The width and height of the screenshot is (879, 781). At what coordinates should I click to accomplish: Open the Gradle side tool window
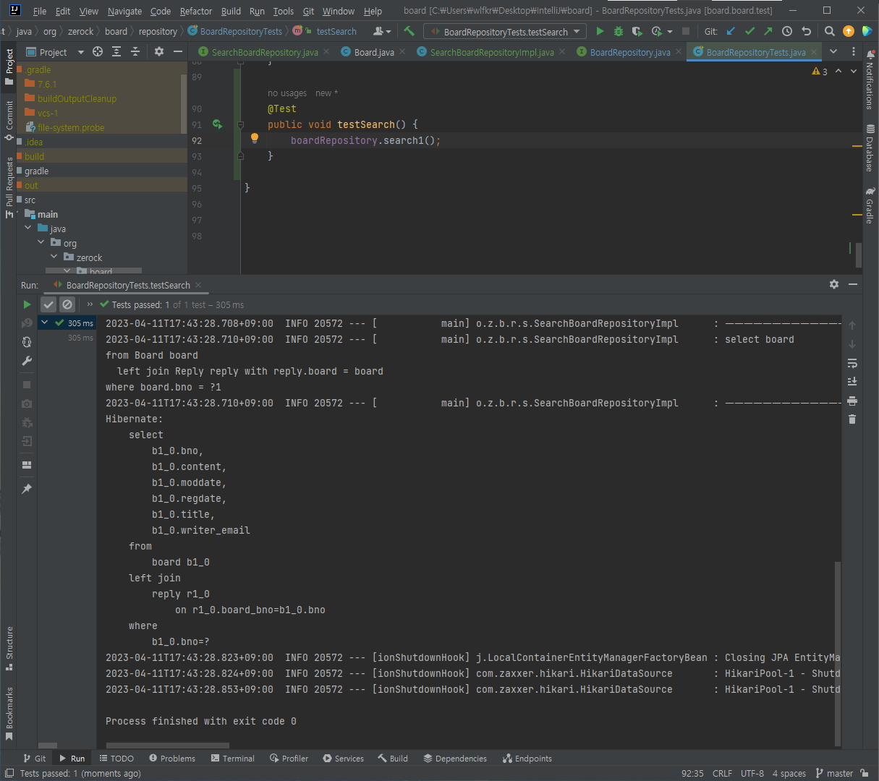click(870, 205)
